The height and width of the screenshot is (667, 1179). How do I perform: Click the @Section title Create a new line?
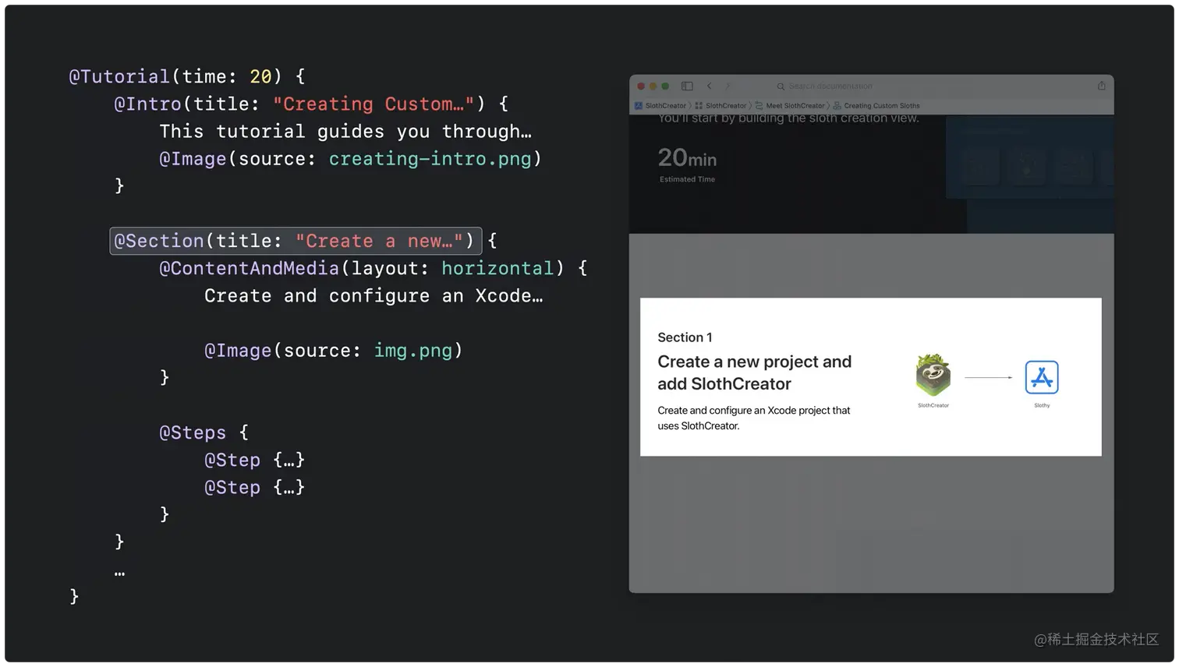296,241
